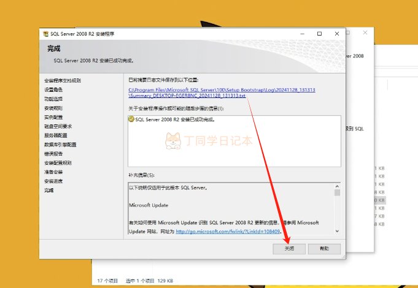418x288 pixels.
Task: Click scrollbar thumb in 补充信息 box
Action: click(x=337, y=192)
